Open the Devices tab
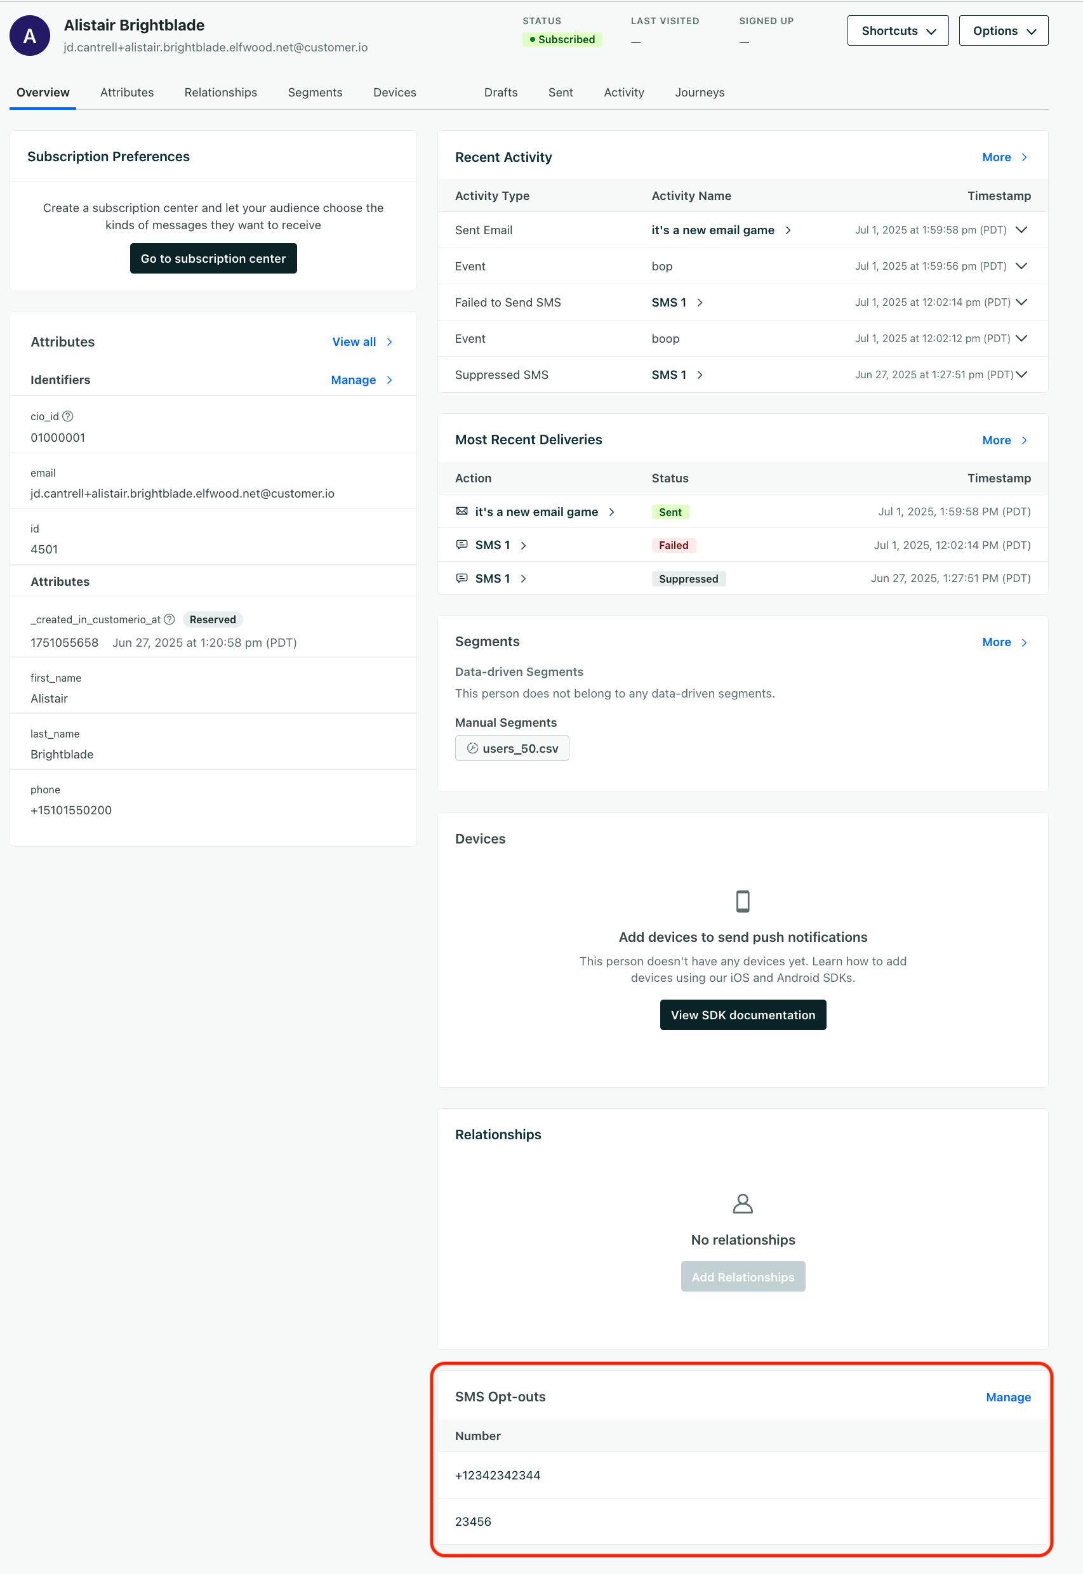1083x1574 pixels. click(x=394, y=92)
